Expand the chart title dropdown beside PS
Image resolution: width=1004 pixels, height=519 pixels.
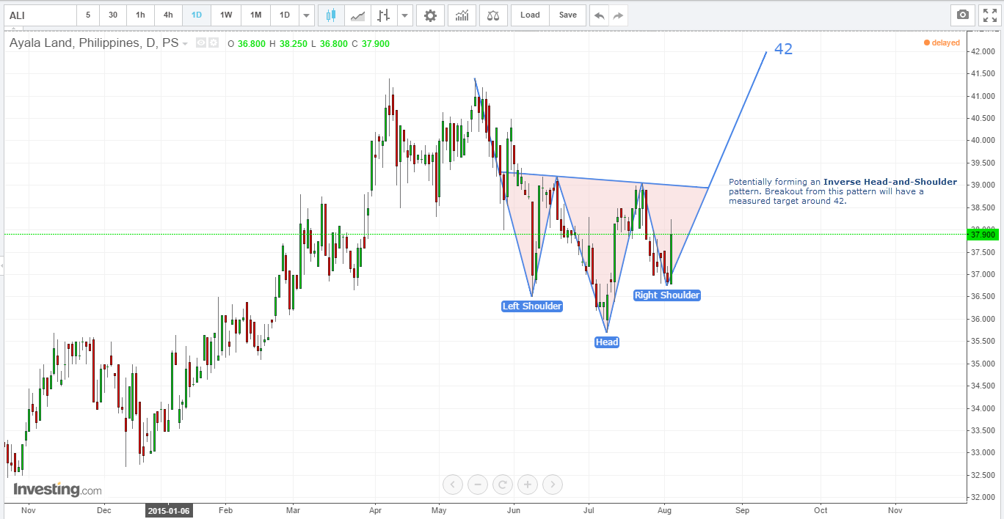(185, 43)
